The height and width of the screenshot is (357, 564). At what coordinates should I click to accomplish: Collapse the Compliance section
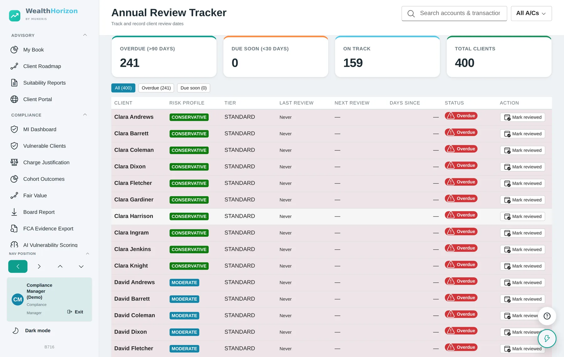point(85,115)
